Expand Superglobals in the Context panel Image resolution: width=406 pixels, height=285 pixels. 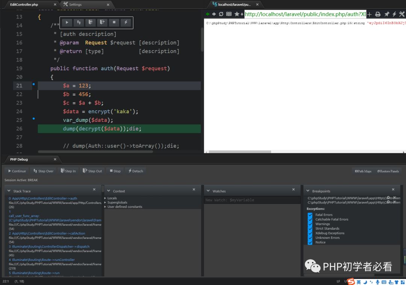(105, 202)
